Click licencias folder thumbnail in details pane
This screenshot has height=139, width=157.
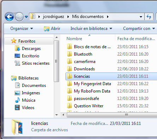[17, 127]
